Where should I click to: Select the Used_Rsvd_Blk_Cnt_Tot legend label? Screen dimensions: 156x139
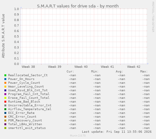28,90
